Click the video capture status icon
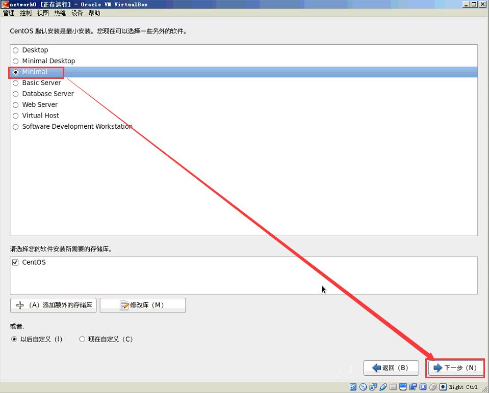 413,387
